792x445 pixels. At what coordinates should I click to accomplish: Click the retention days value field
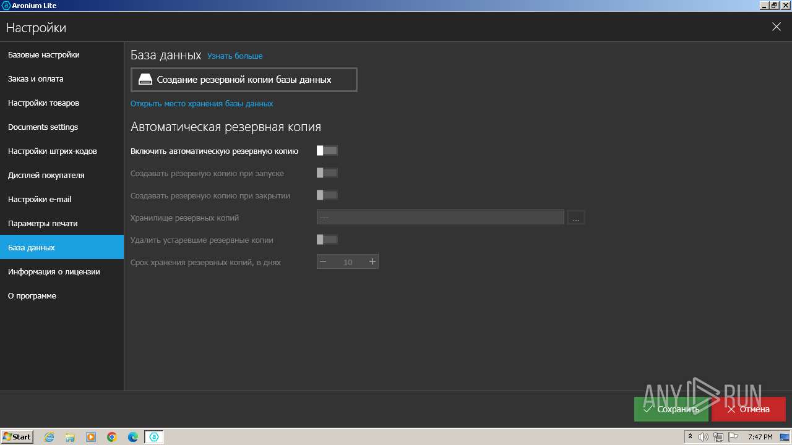coord(348,262)
